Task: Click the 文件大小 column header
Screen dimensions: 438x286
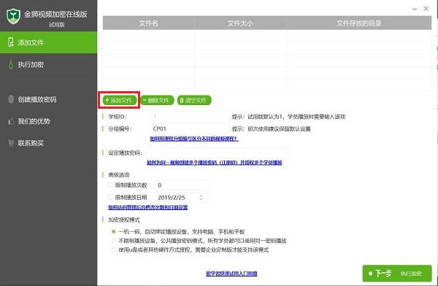Action: [x=240, y=23]
